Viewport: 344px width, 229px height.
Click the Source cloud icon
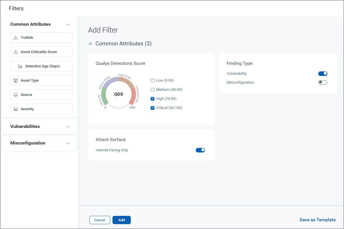pyautogui.click(x=16, y=95)
